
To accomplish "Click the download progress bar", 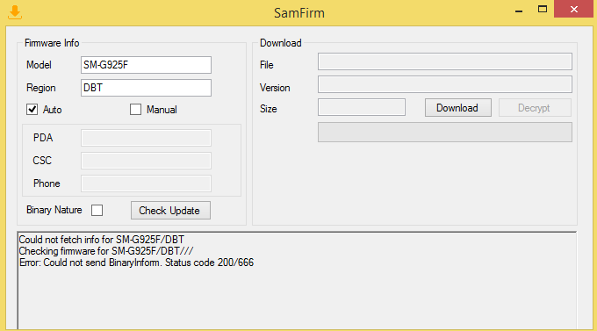I will 445,133.
